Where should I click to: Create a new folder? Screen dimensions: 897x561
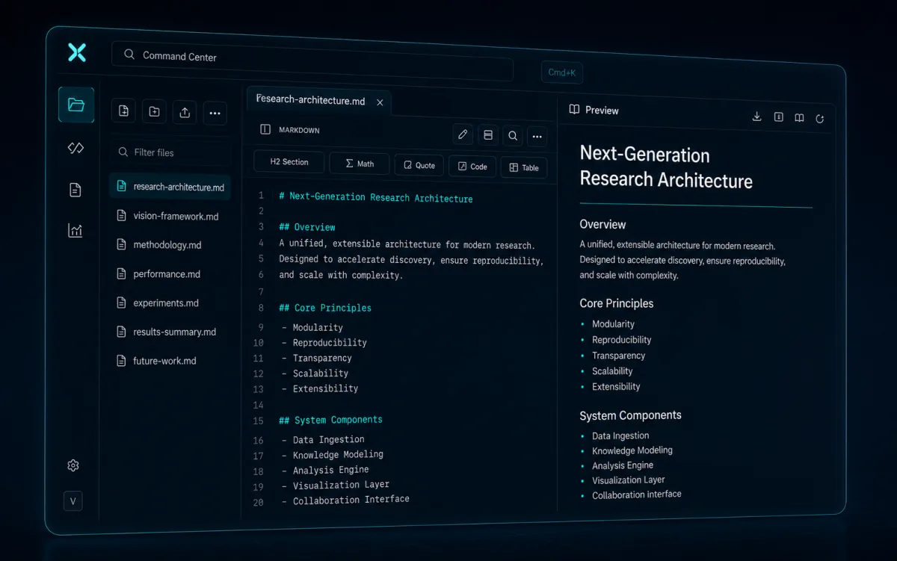point(154,112)
